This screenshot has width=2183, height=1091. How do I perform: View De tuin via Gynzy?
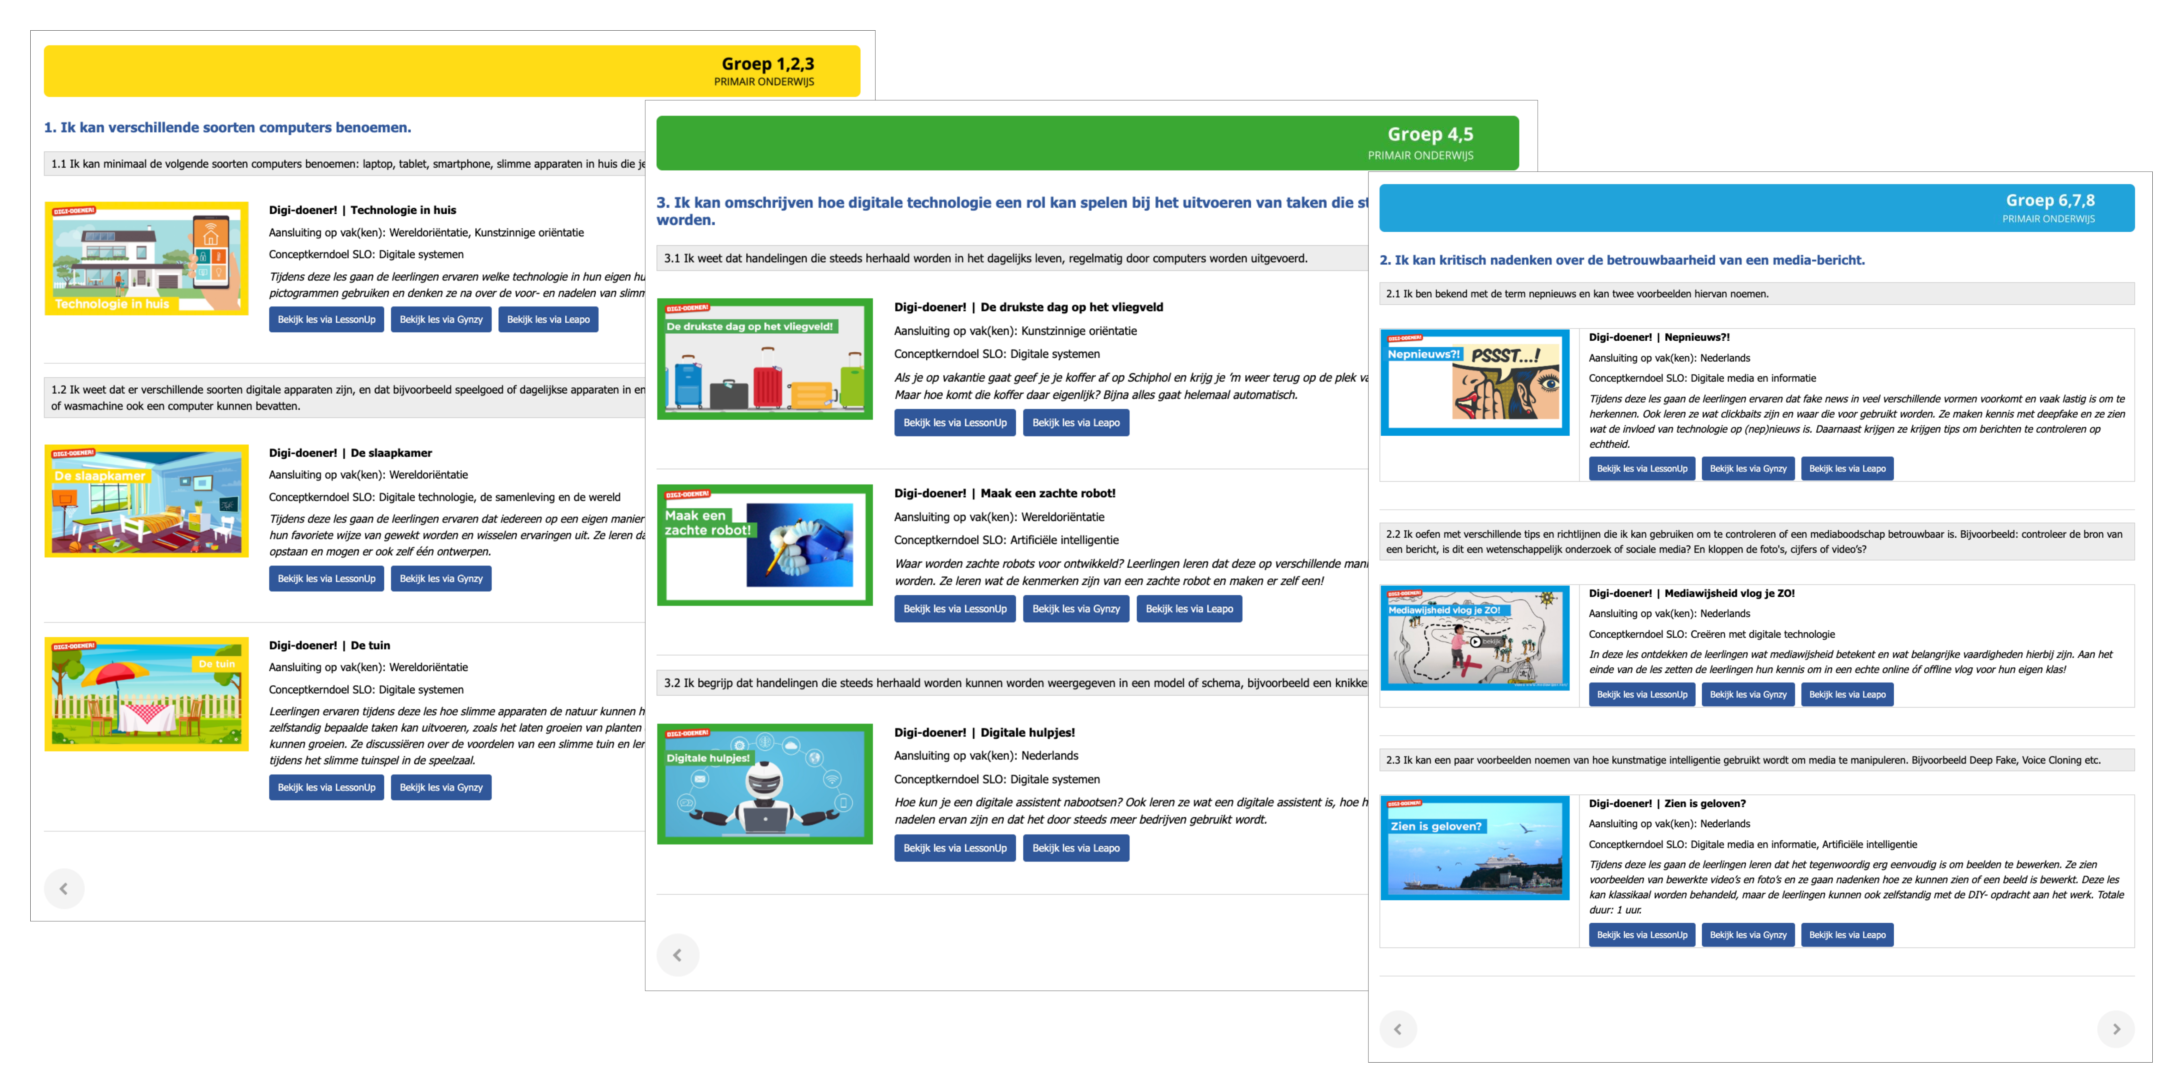pos(441,787)
